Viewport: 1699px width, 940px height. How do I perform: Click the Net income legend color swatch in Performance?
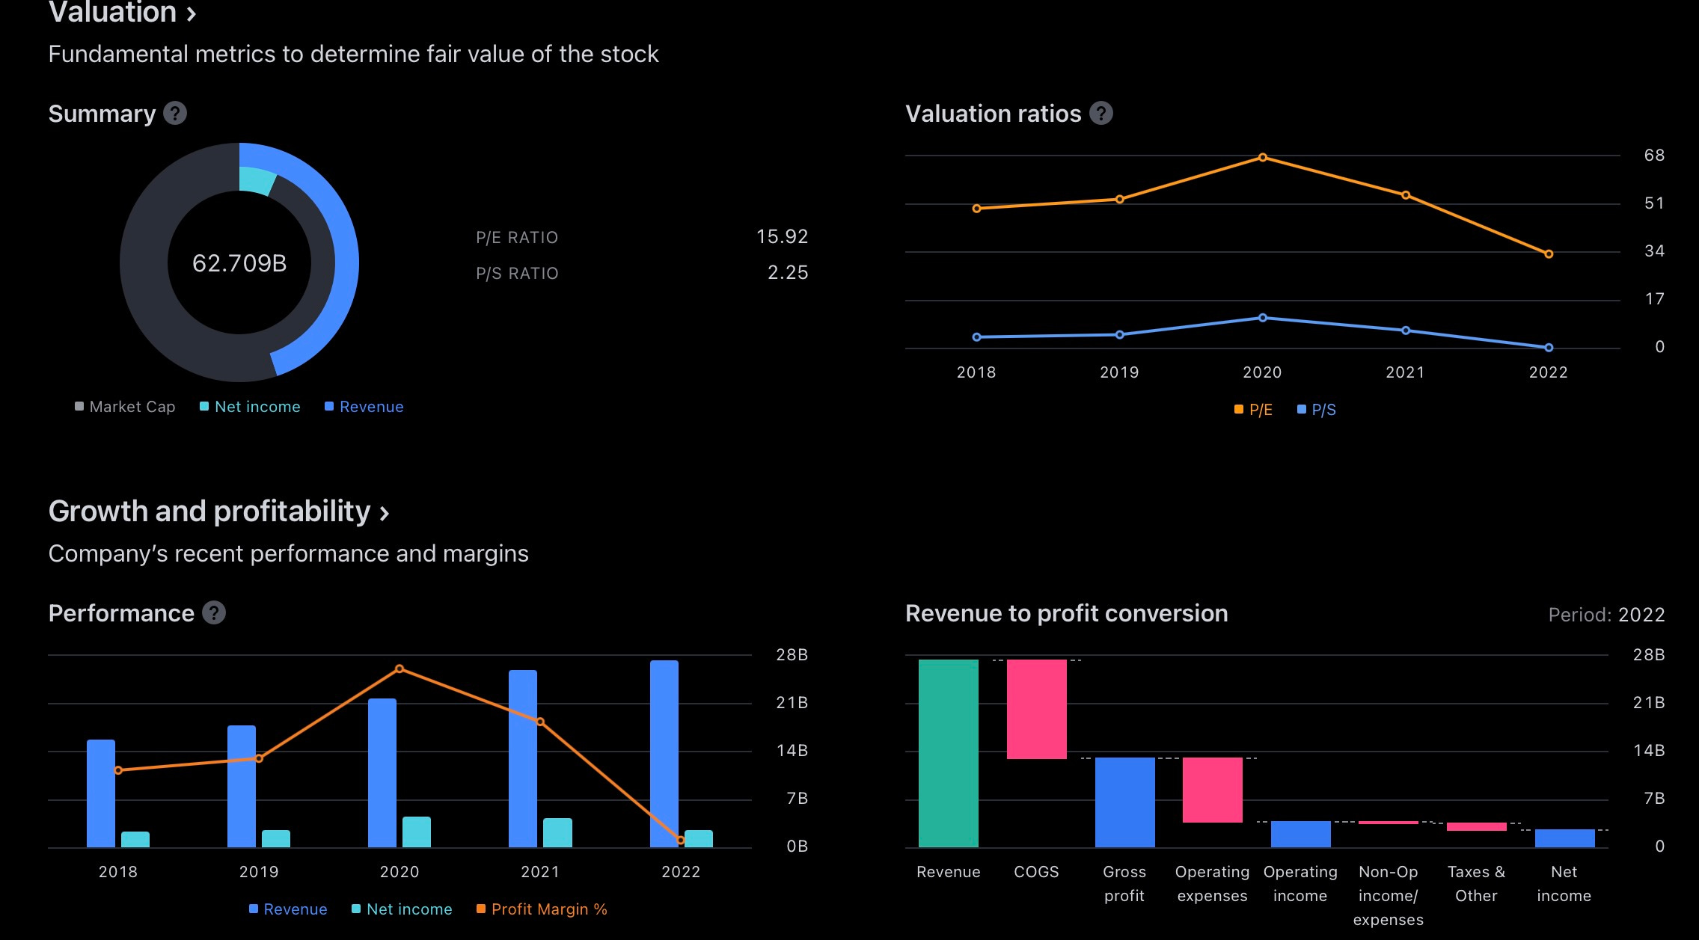pos(356,909)
